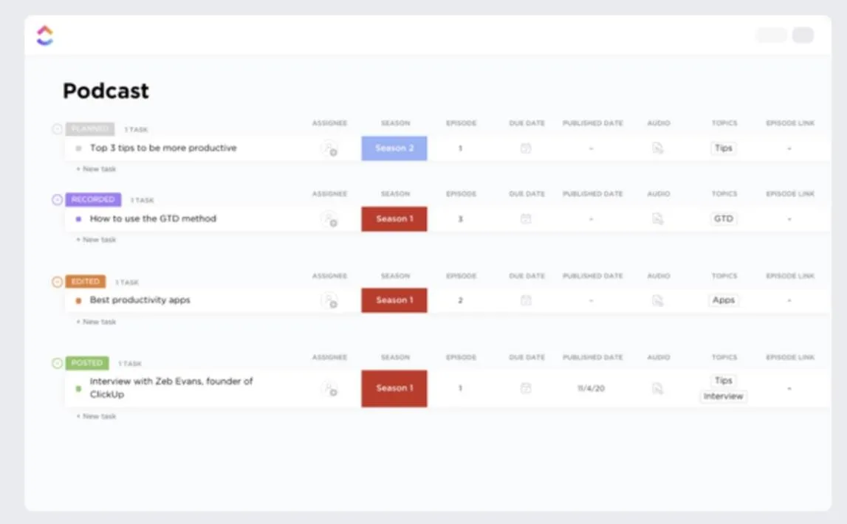
Task: Open assignee icon for GTD method task
Action: [x=329, y=219]
